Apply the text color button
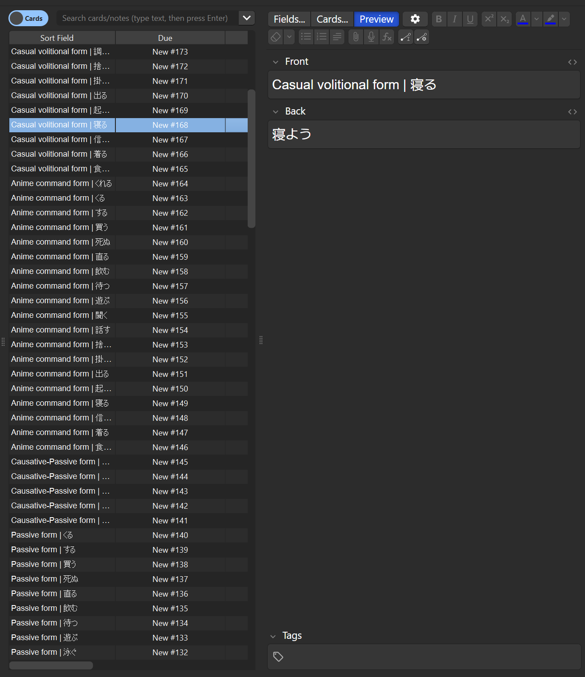The height and width of the screenshot is (677, 585). pyautogui.click(x=523, y=19)
